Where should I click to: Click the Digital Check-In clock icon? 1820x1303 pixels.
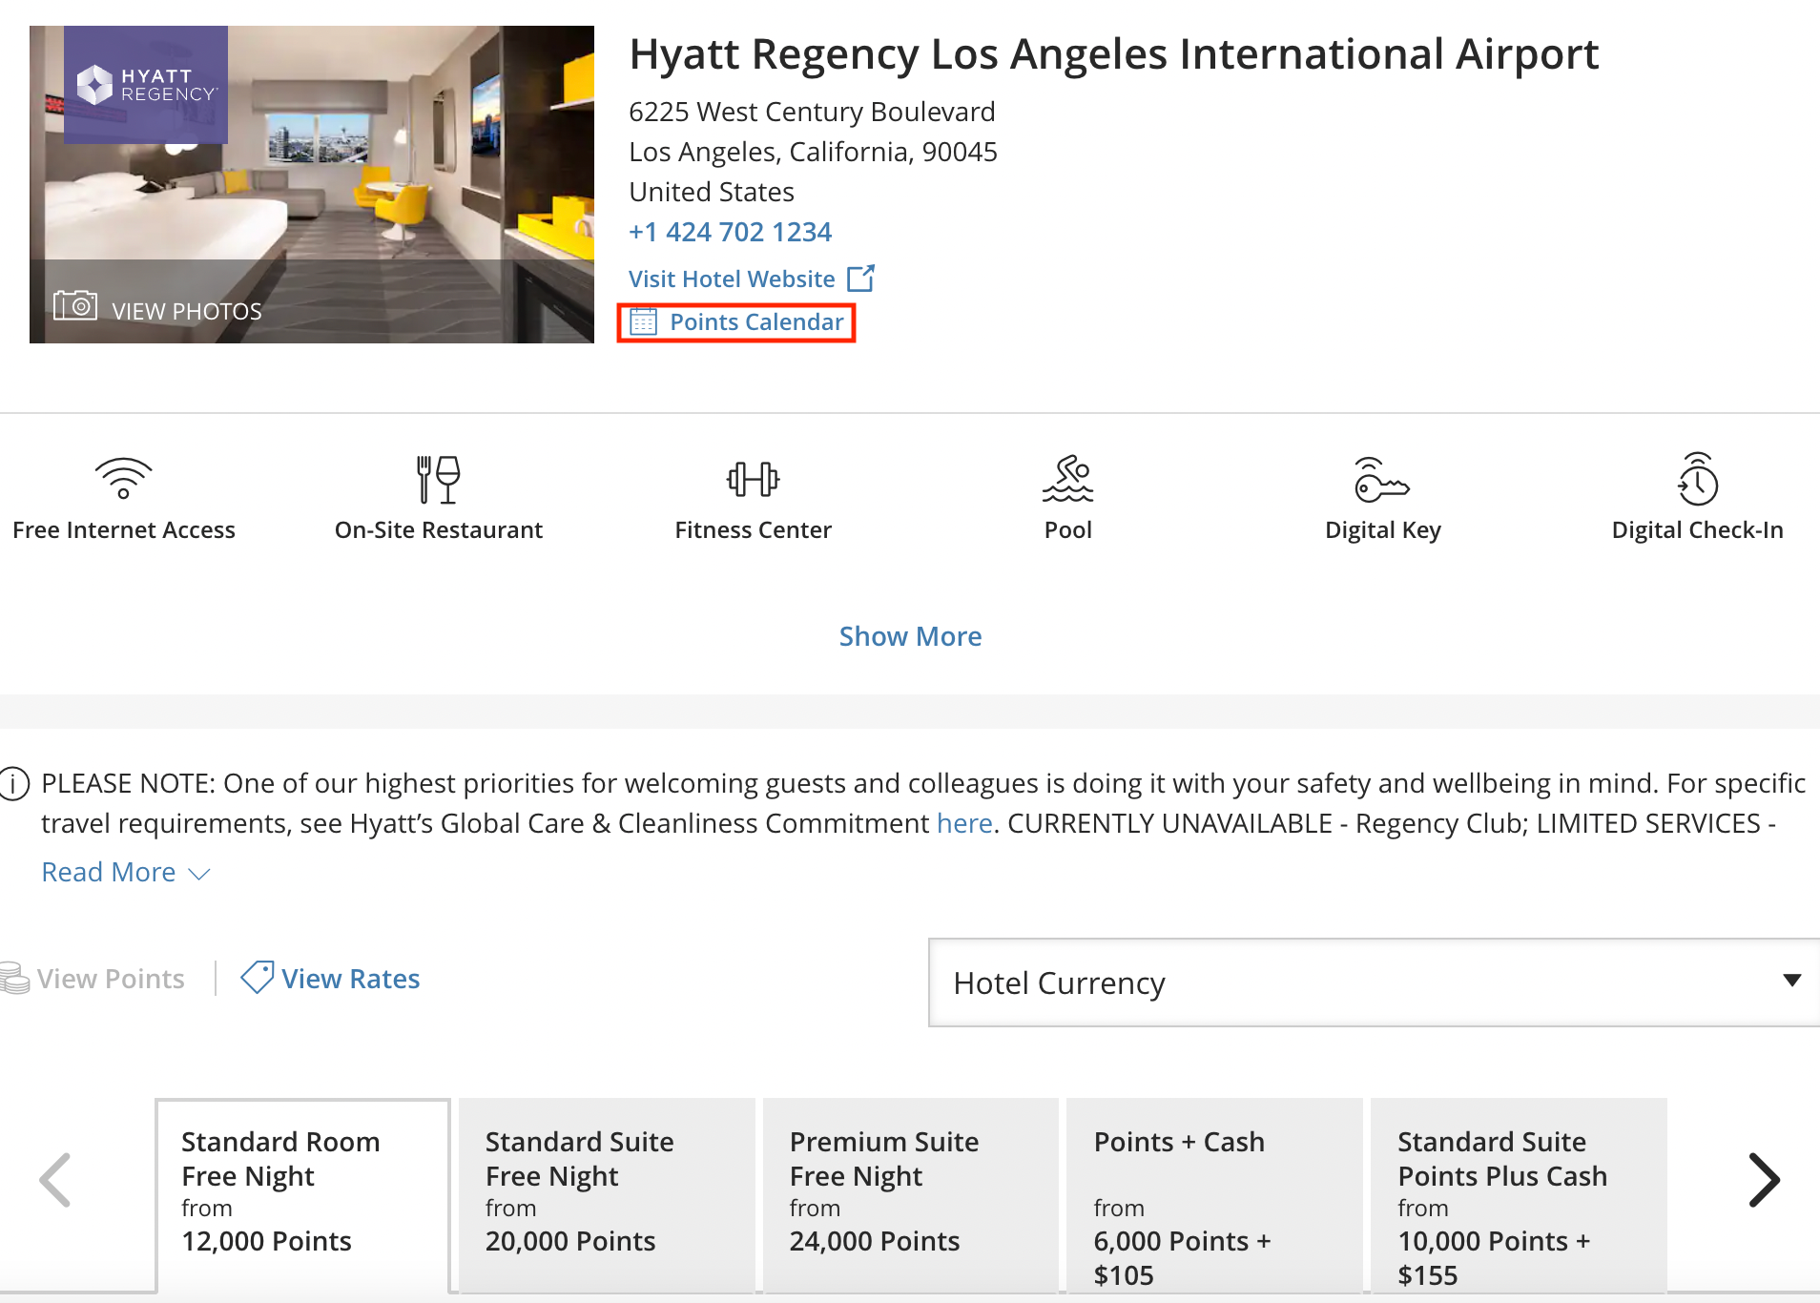pos(1697,480)
